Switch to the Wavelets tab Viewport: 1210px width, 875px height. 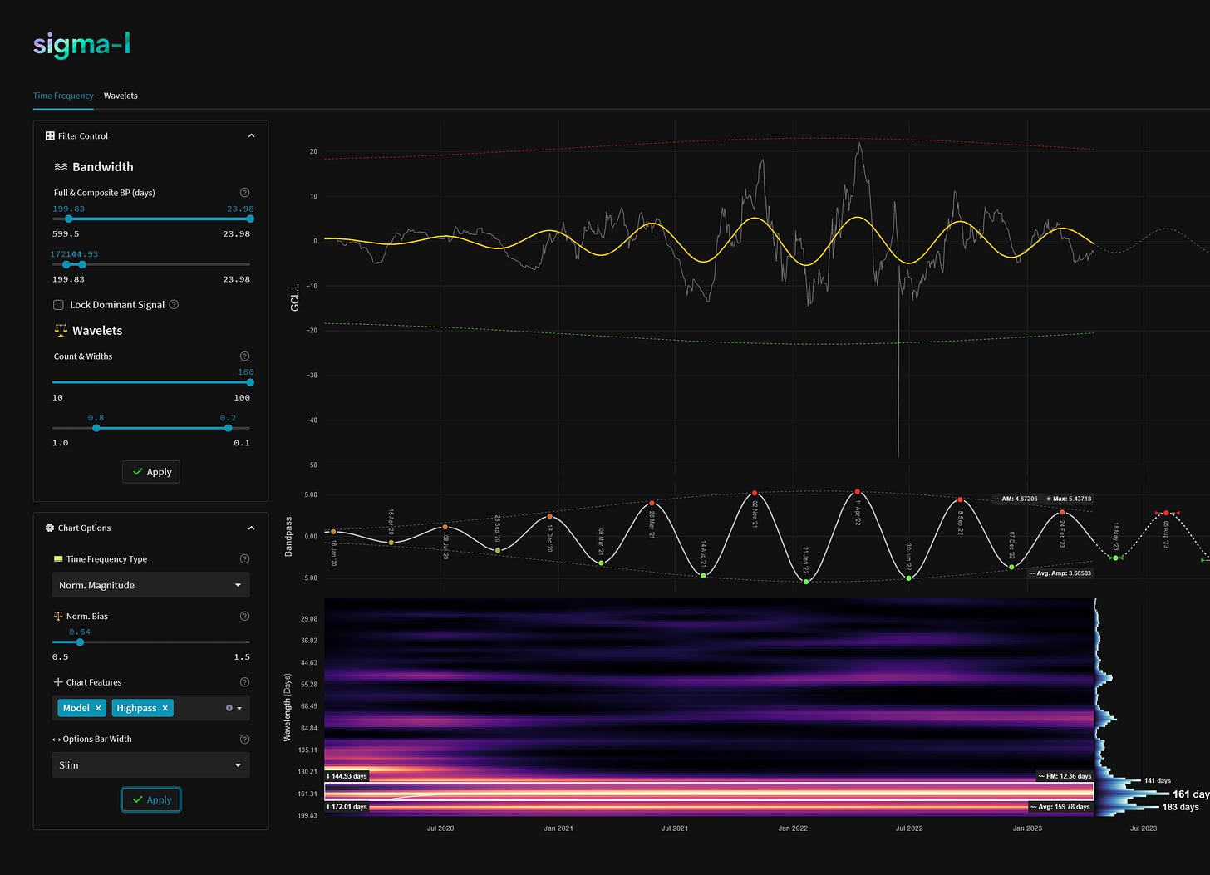(x=121, y=96)
